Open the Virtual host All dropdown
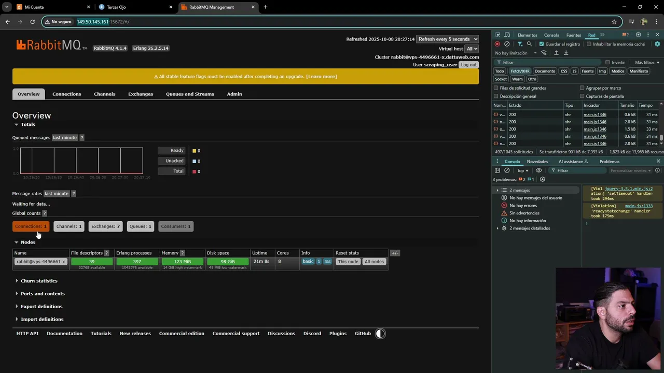 (x=472, y=49)
